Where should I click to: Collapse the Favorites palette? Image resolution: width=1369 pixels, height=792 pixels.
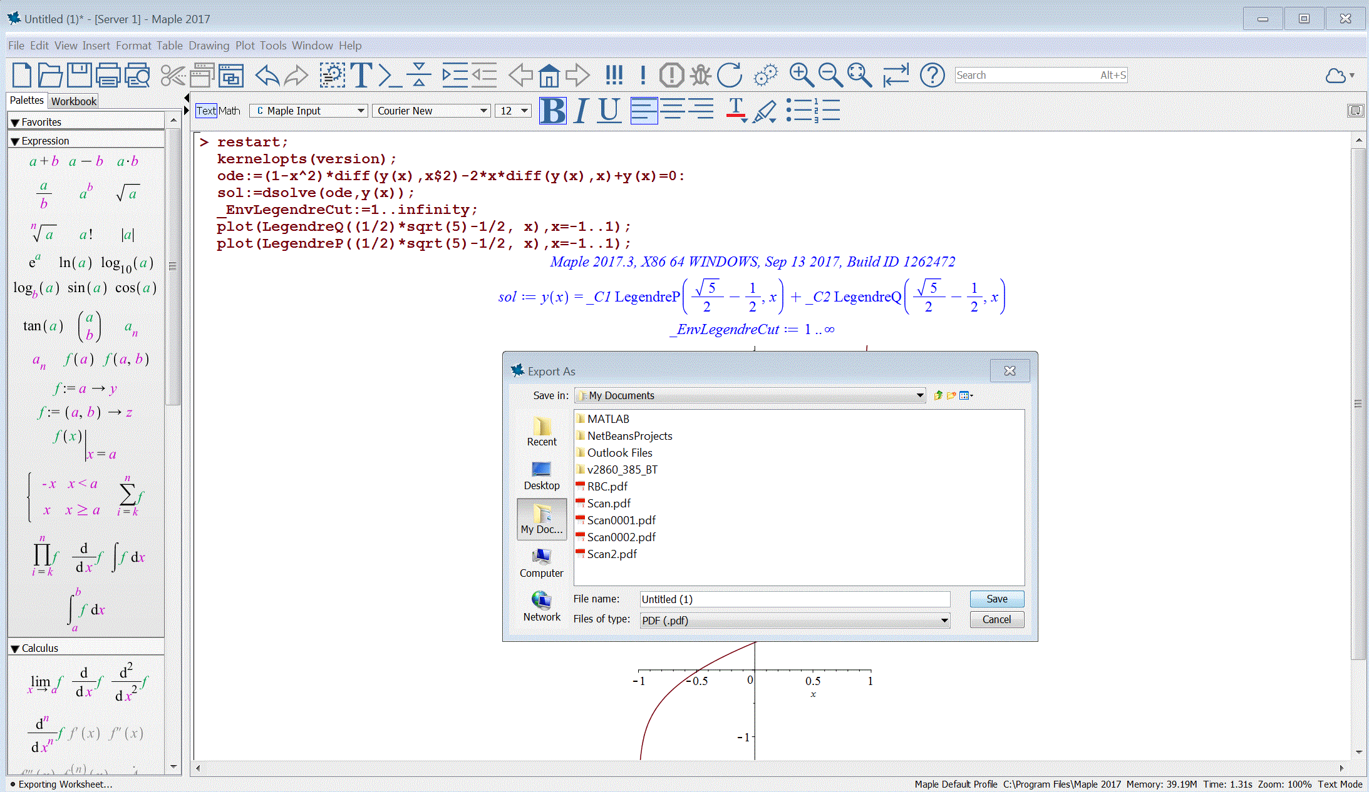pyautogui.click(x=15, y=123)
